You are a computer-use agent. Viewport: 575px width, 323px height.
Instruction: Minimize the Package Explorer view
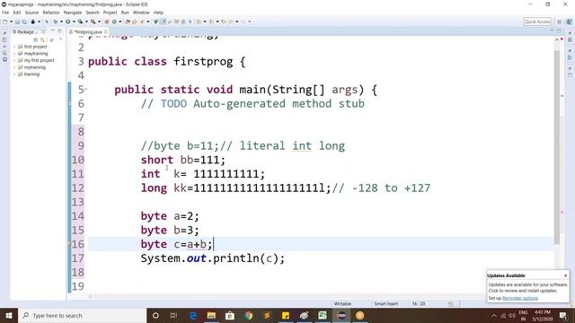(x=52, y=31)
